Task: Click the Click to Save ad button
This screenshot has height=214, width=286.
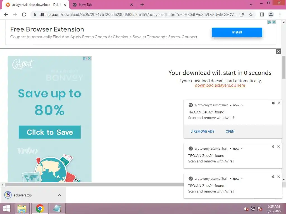Action: click(x=50, y=132)
